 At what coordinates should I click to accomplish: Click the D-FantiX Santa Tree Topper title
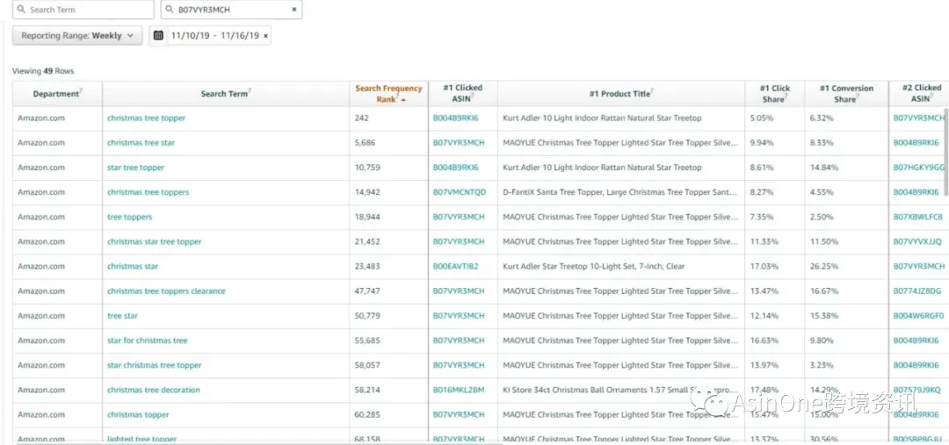[x=620, y=192]
